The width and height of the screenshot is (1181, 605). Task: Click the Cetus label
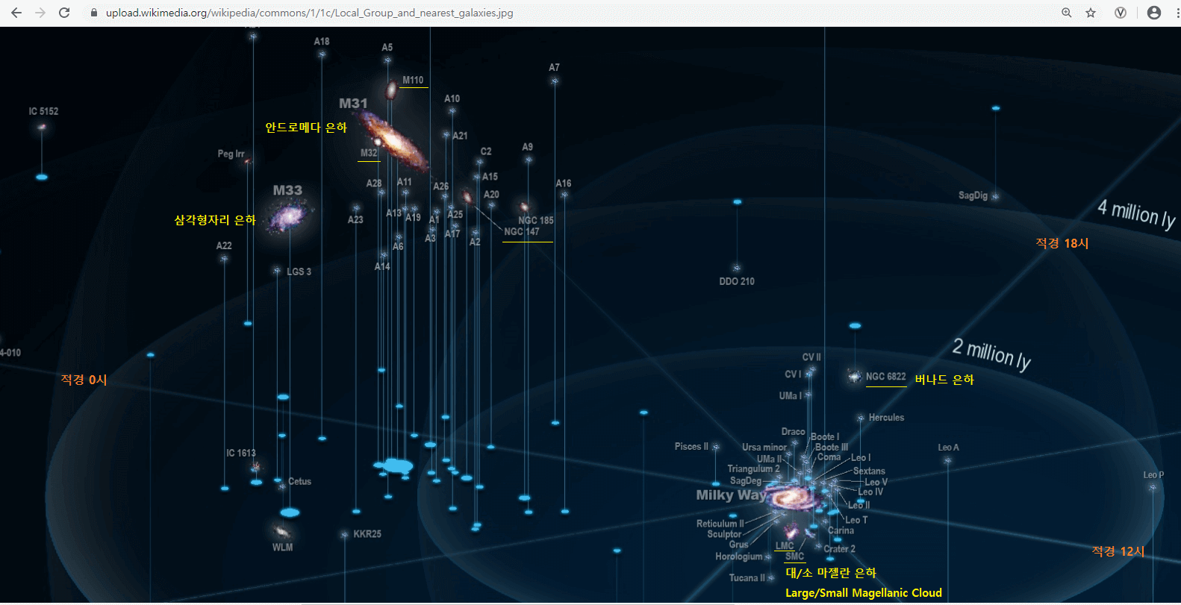(299, 481)
